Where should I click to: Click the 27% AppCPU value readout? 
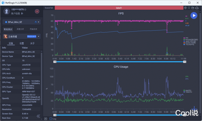[187, 77]
